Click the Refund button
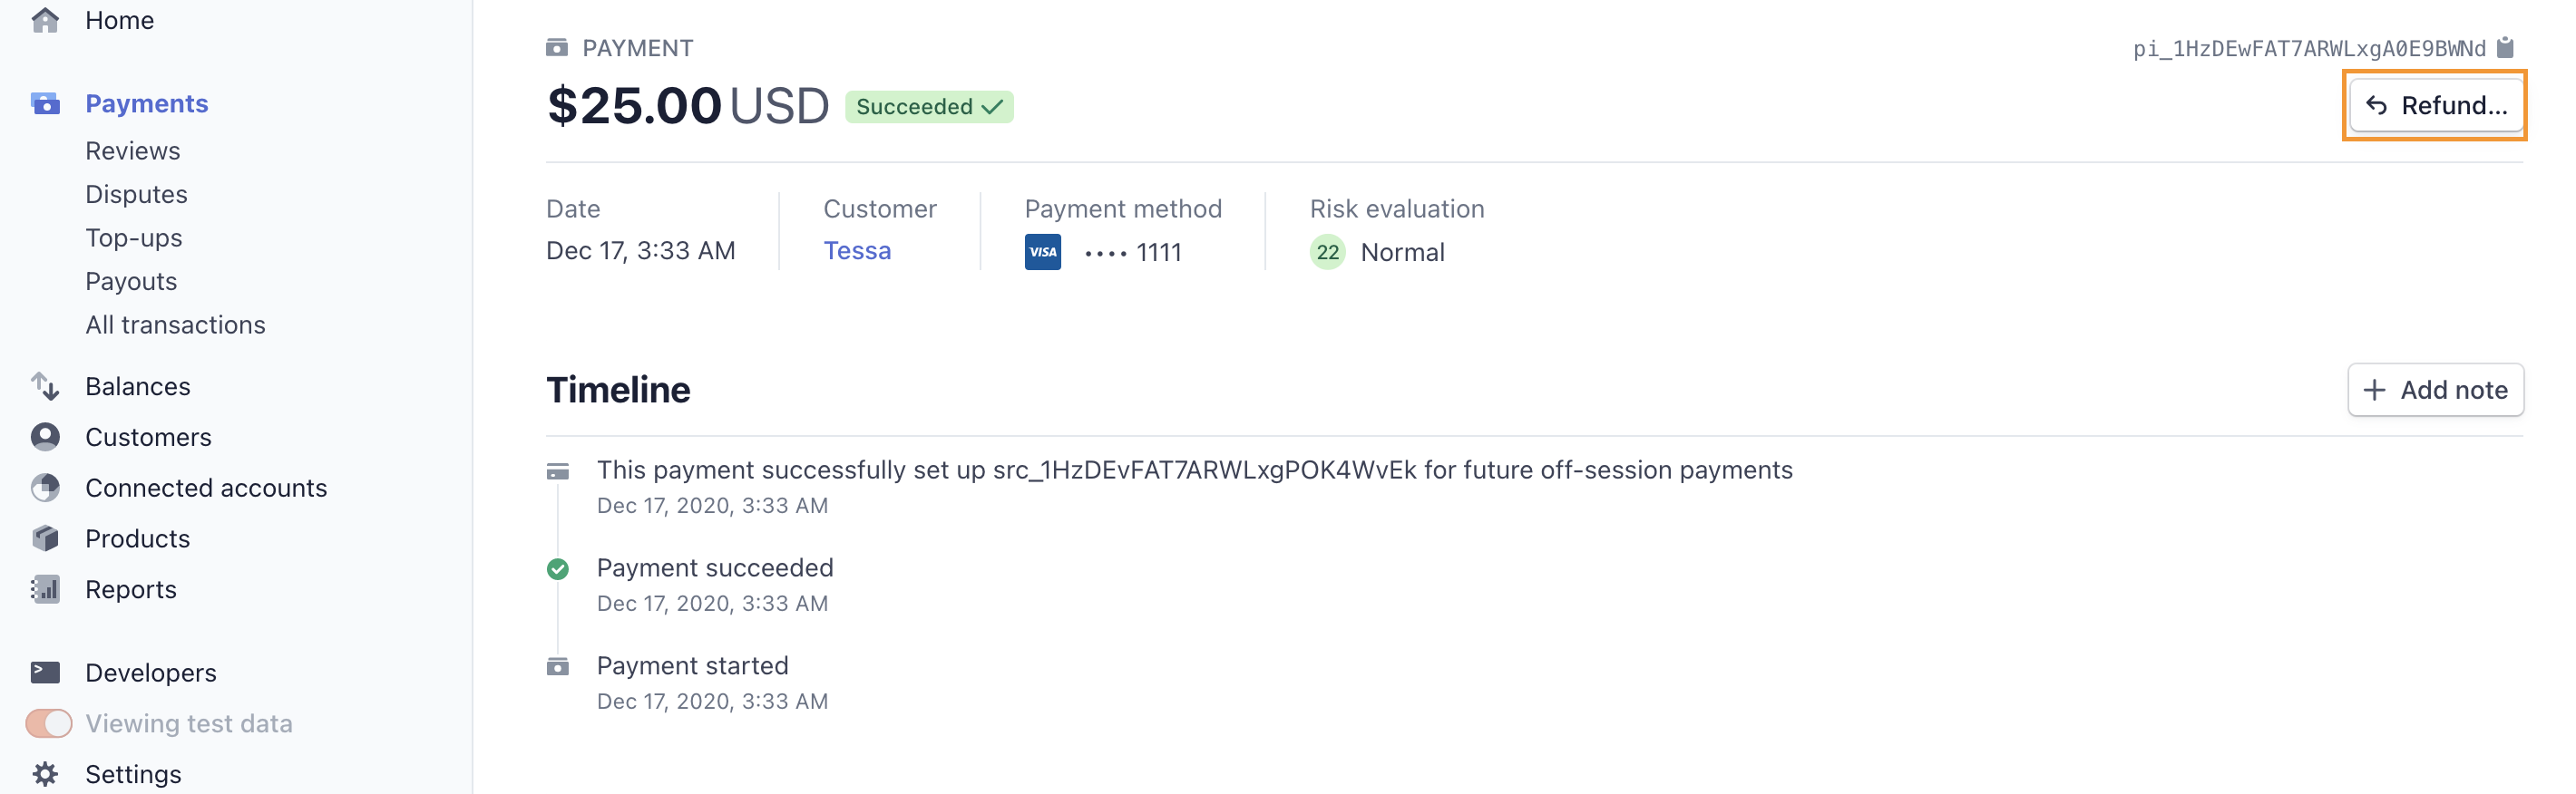This screenshot has width=2576, height=794. [x=2435, y=106]
